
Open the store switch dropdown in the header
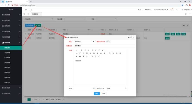click(161, 9)
